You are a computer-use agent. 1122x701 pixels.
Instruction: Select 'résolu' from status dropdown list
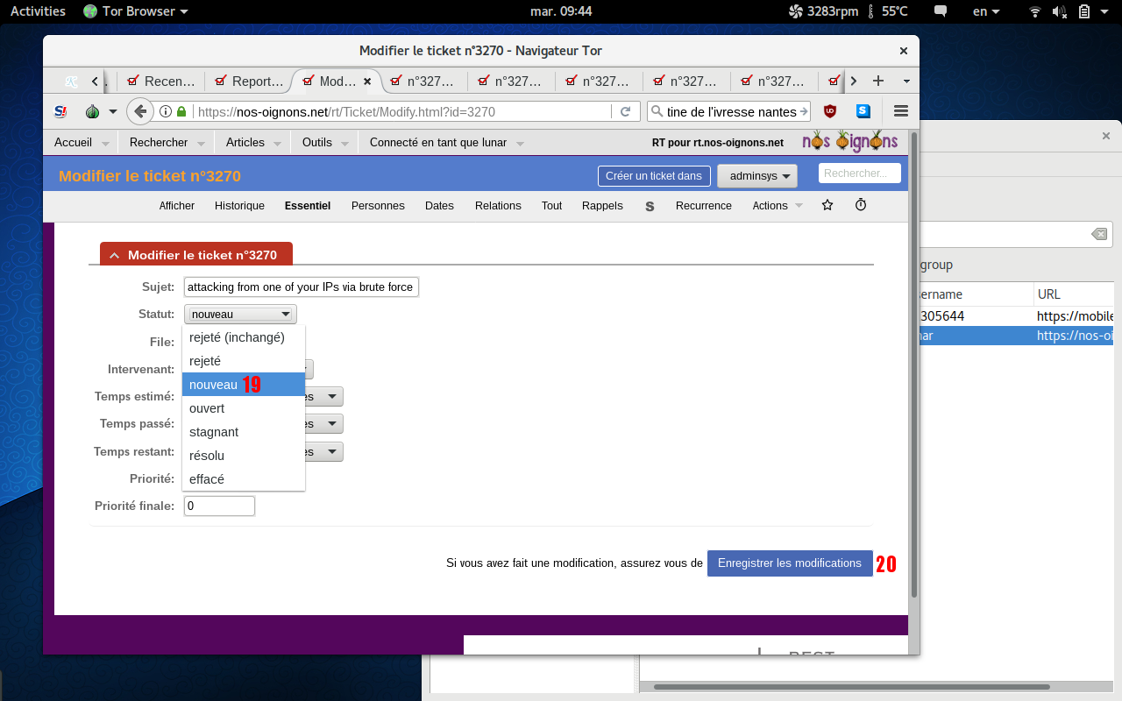click(207, 456)
